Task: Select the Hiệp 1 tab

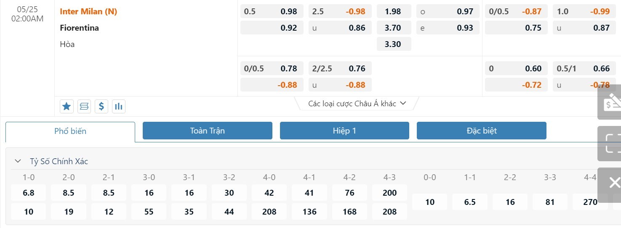Action: pyautogui.click(x=344, y=131)
